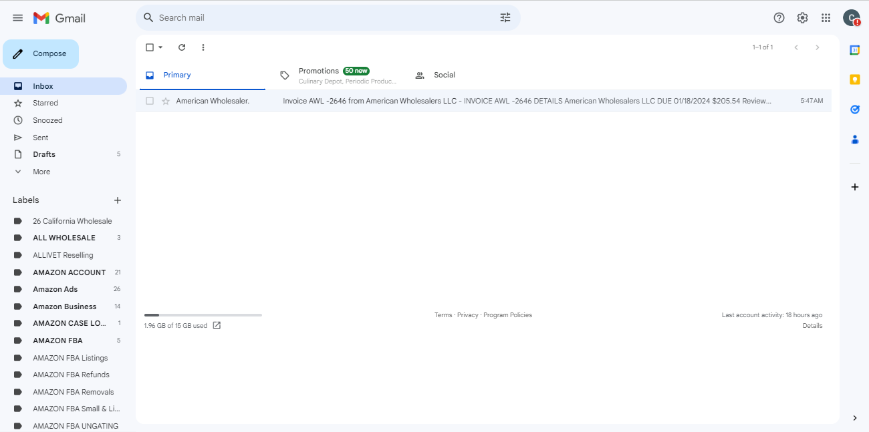Open the account avatar menu
869x432 pixels.
851,18
